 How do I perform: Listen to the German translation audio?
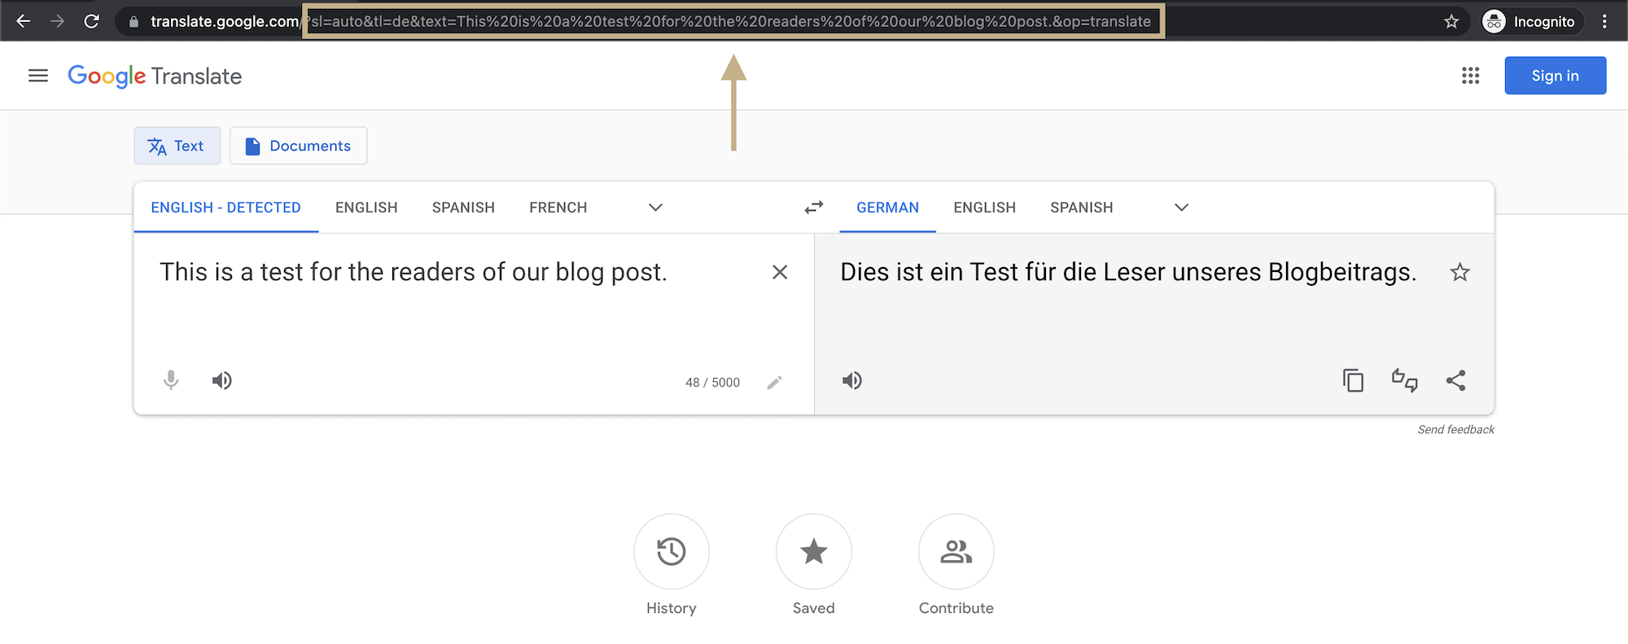(851, 380)
